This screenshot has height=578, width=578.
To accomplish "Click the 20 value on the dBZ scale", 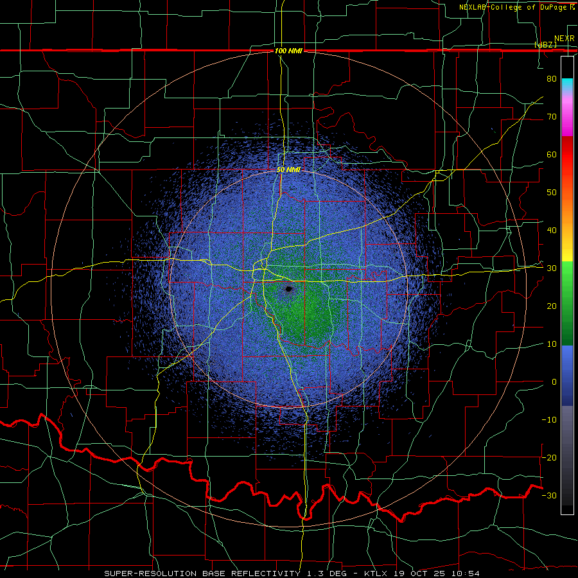I will pos(552,306).
